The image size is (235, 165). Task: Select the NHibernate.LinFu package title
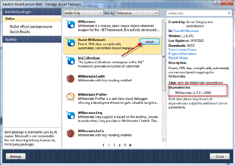[91, 131]
